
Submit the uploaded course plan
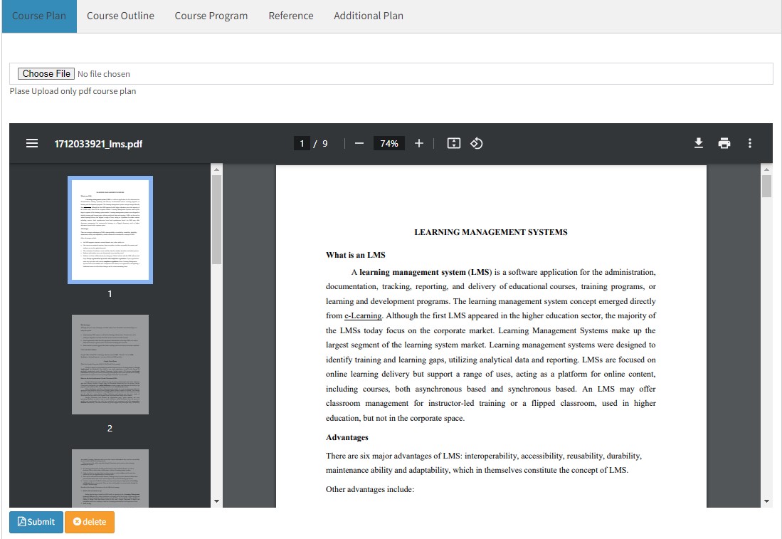36,522
